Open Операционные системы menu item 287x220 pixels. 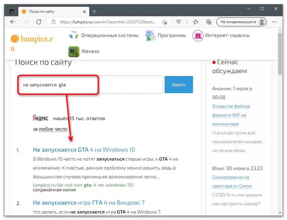[110, 35]
